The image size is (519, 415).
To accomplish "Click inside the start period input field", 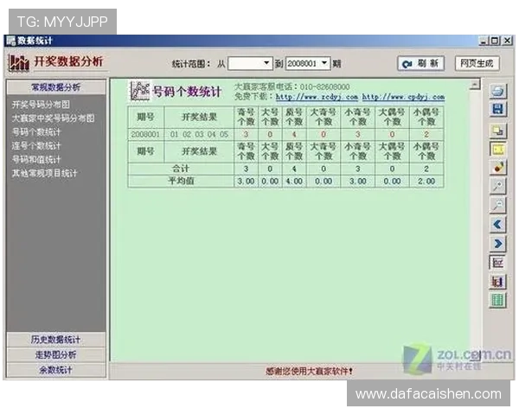I will [x=246, y=63].
